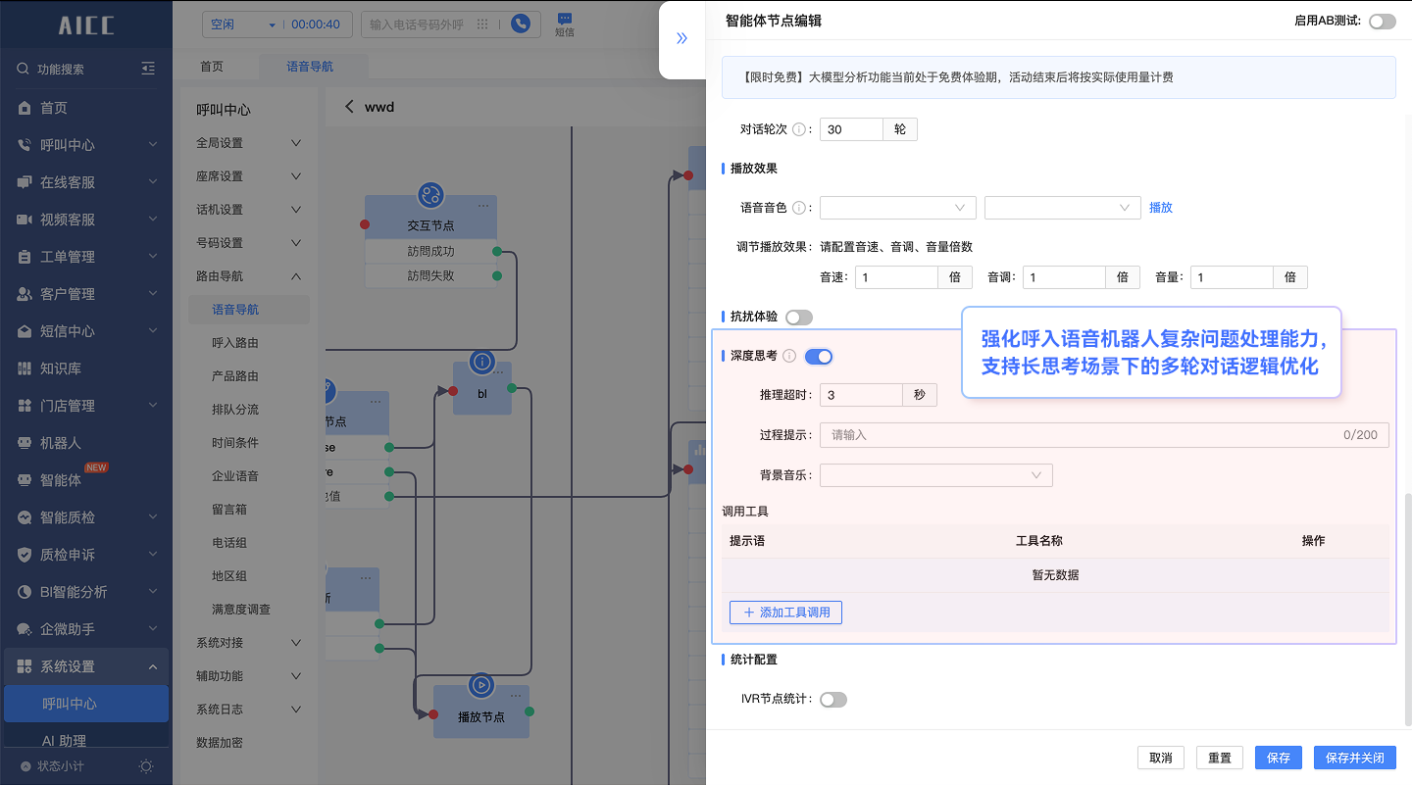Click the 音速 input field

896,277
